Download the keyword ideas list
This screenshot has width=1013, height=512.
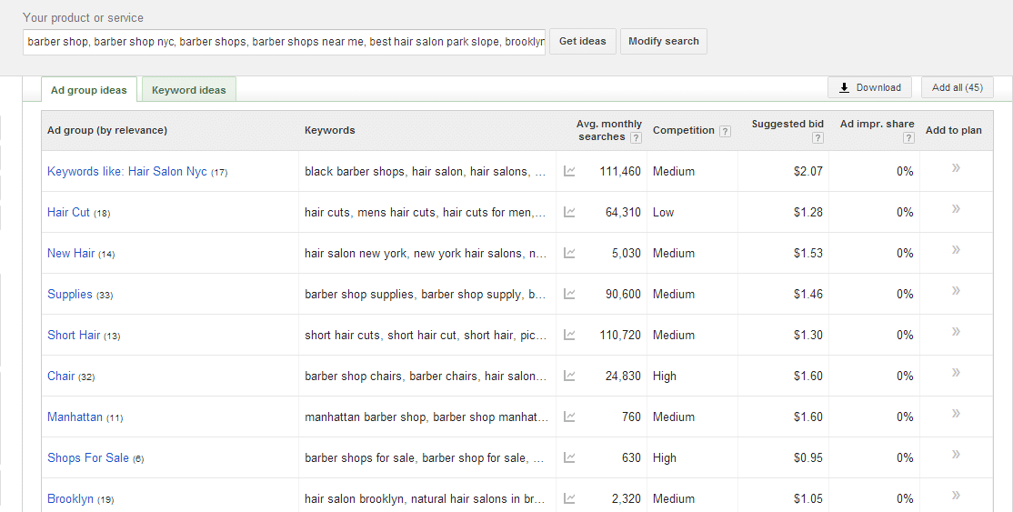(869, 87)
